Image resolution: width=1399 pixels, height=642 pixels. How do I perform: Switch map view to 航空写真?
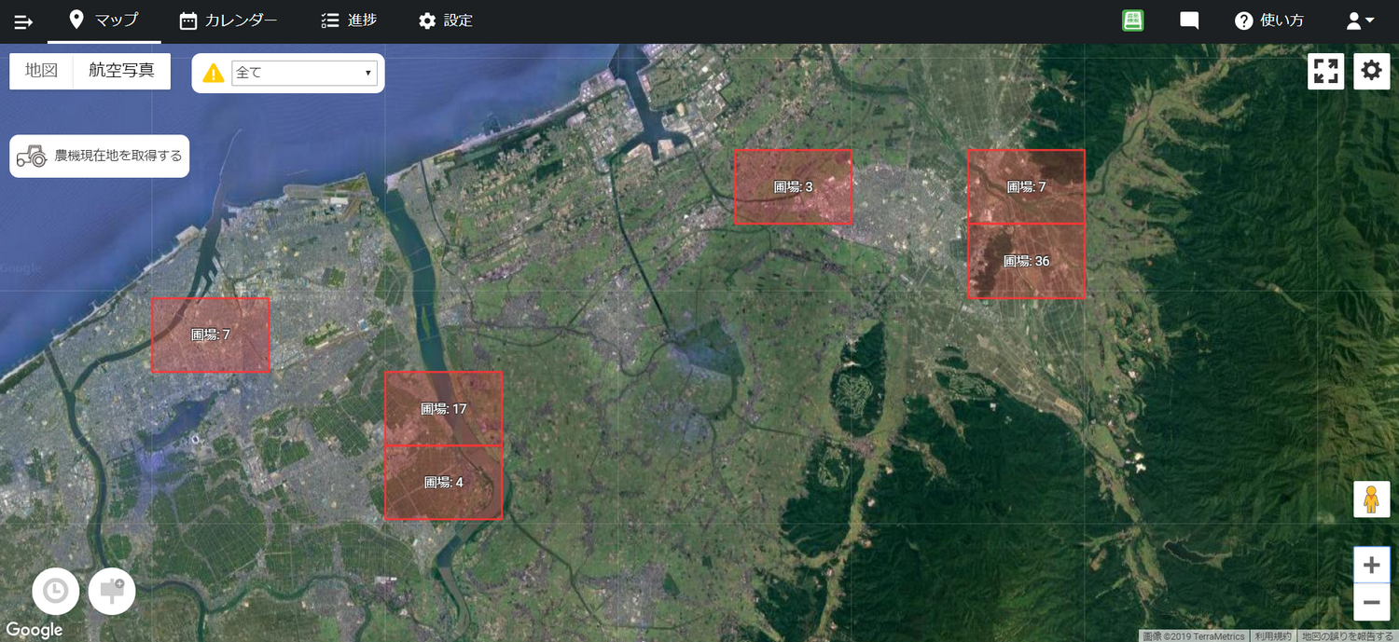point(122,71)
